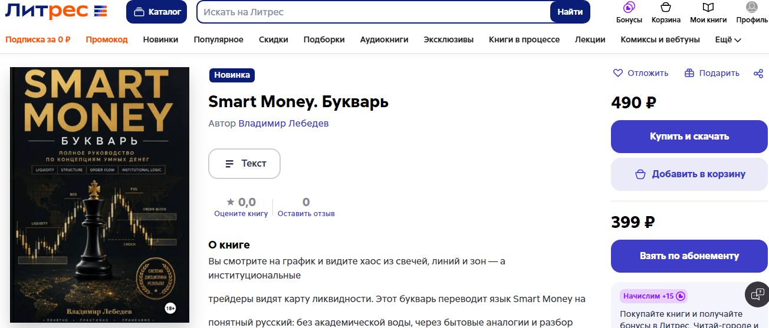Click the Подарить gift button
Viewport: 769px width, 328px height.
(712, 73)
